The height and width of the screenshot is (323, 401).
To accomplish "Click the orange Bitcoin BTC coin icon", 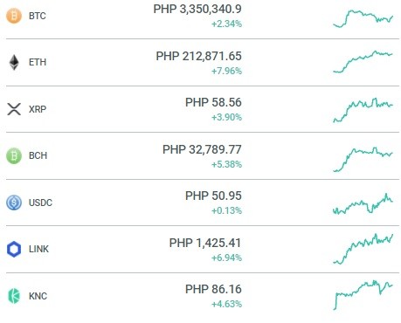I will pyautogui.click(x=14, y=16).
